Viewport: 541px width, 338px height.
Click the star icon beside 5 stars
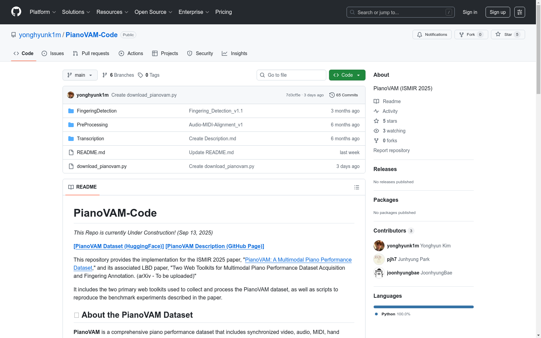tap(376, 121)
